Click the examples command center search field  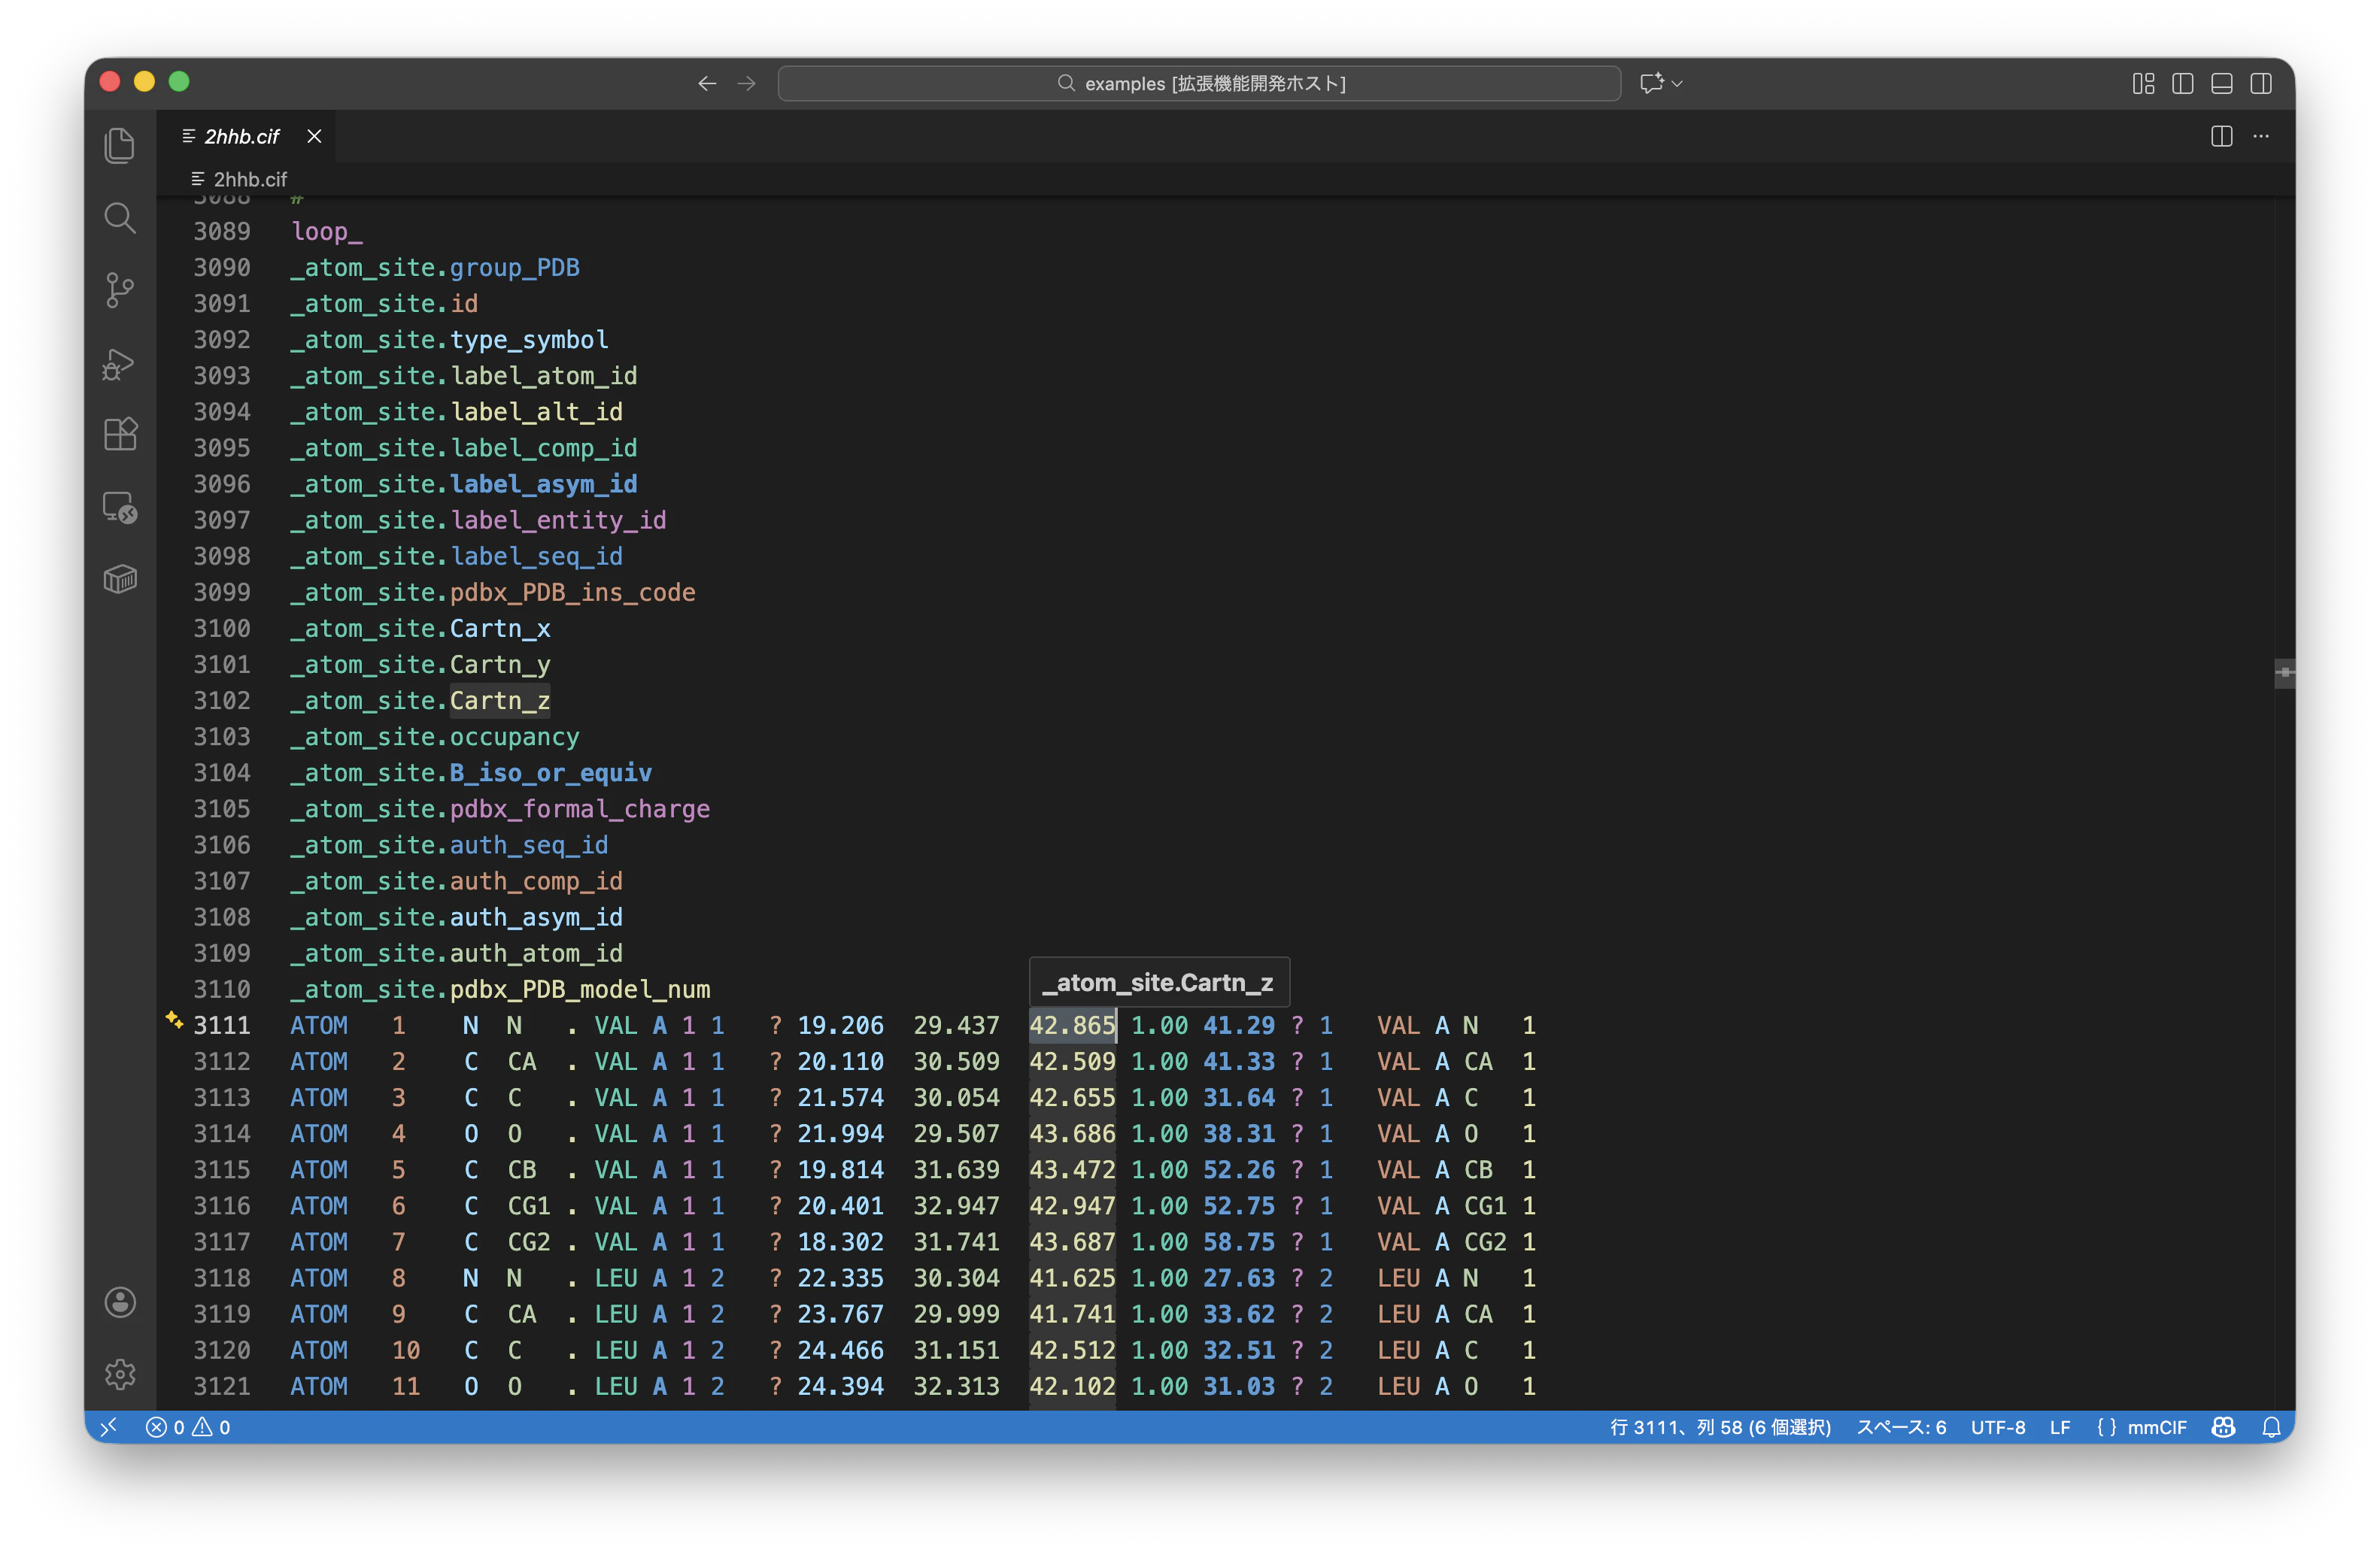(x=1199, y=84)
